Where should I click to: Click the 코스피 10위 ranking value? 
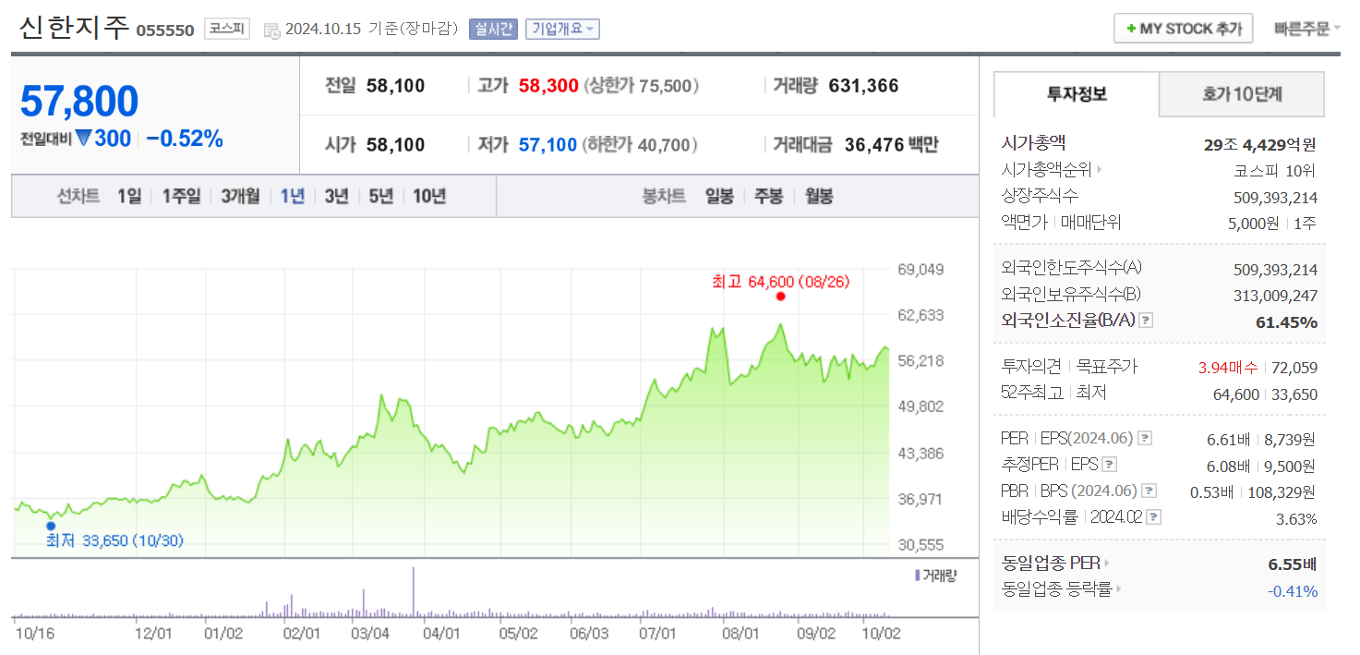[1275, 170]
